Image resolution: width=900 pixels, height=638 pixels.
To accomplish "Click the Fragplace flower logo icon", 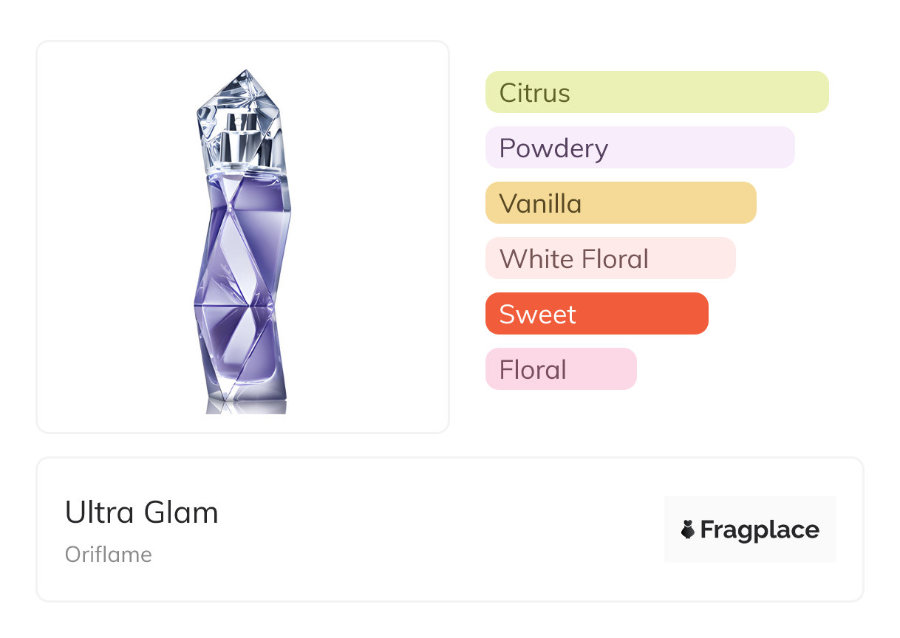I will pos(688,529).
